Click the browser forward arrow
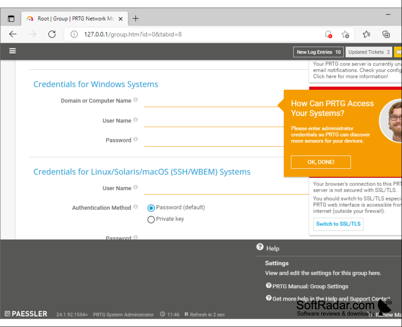This screenshot has width=402, height=327. [x=32, y=34]
